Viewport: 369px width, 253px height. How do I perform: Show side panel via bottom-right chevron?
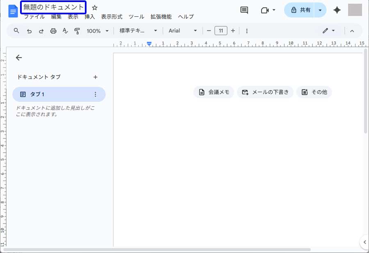(364, 242)
